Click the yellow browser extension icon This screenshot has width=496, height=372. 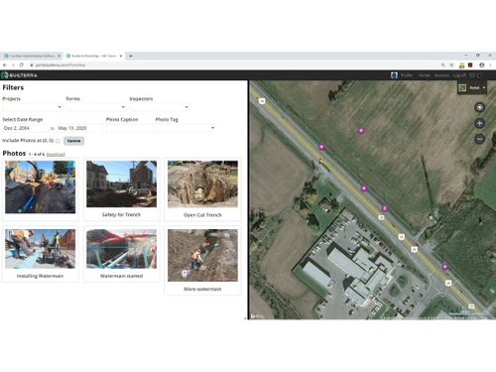461,65
